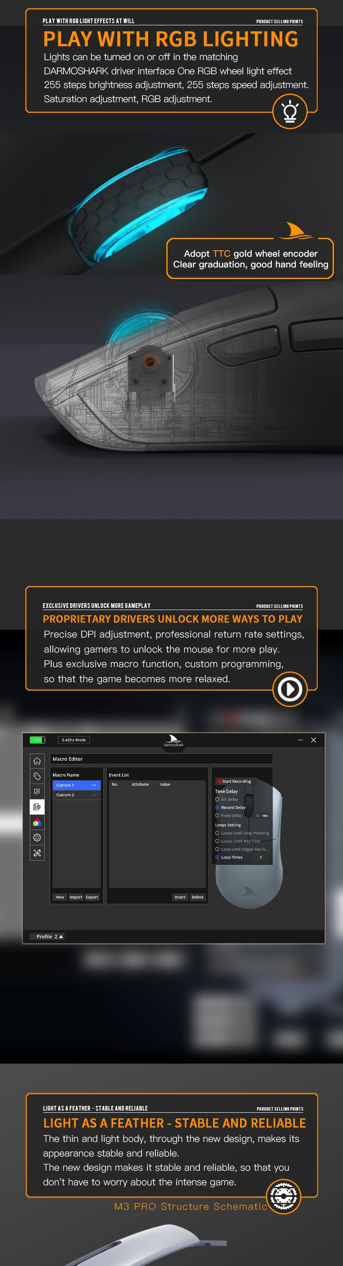Click the green battery status indicator
Screen dimensions: 343x1266
click(37, 740)
